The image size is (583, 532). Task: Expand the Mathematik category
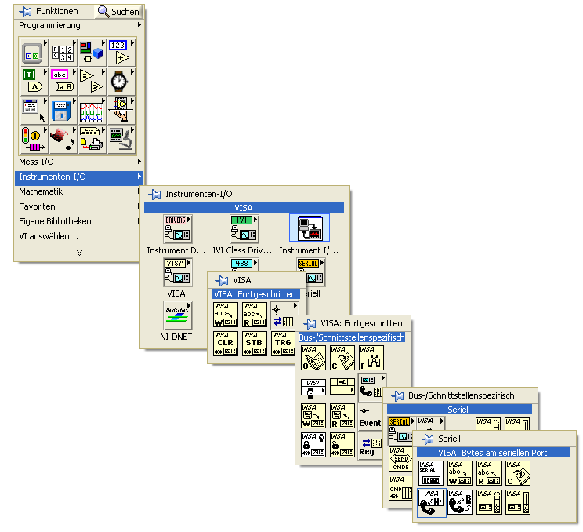(x=77, y=191)
